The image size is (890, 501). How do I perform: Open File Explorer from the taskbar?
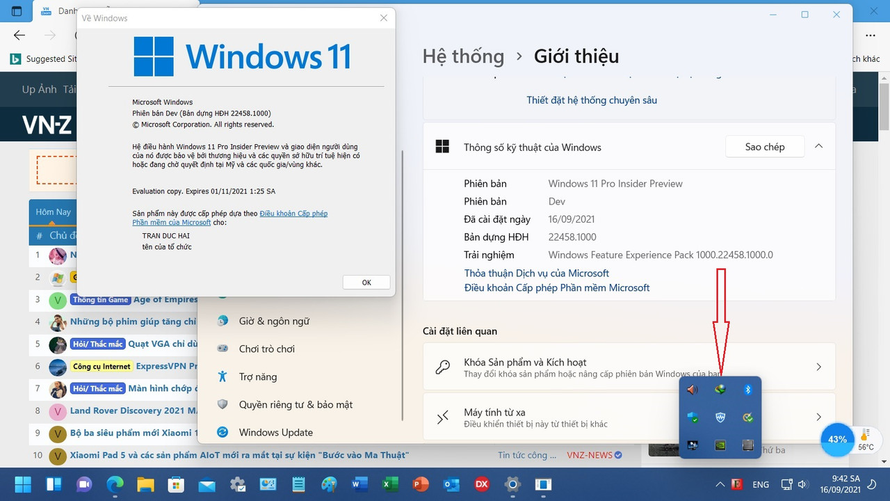coord(145,484)
